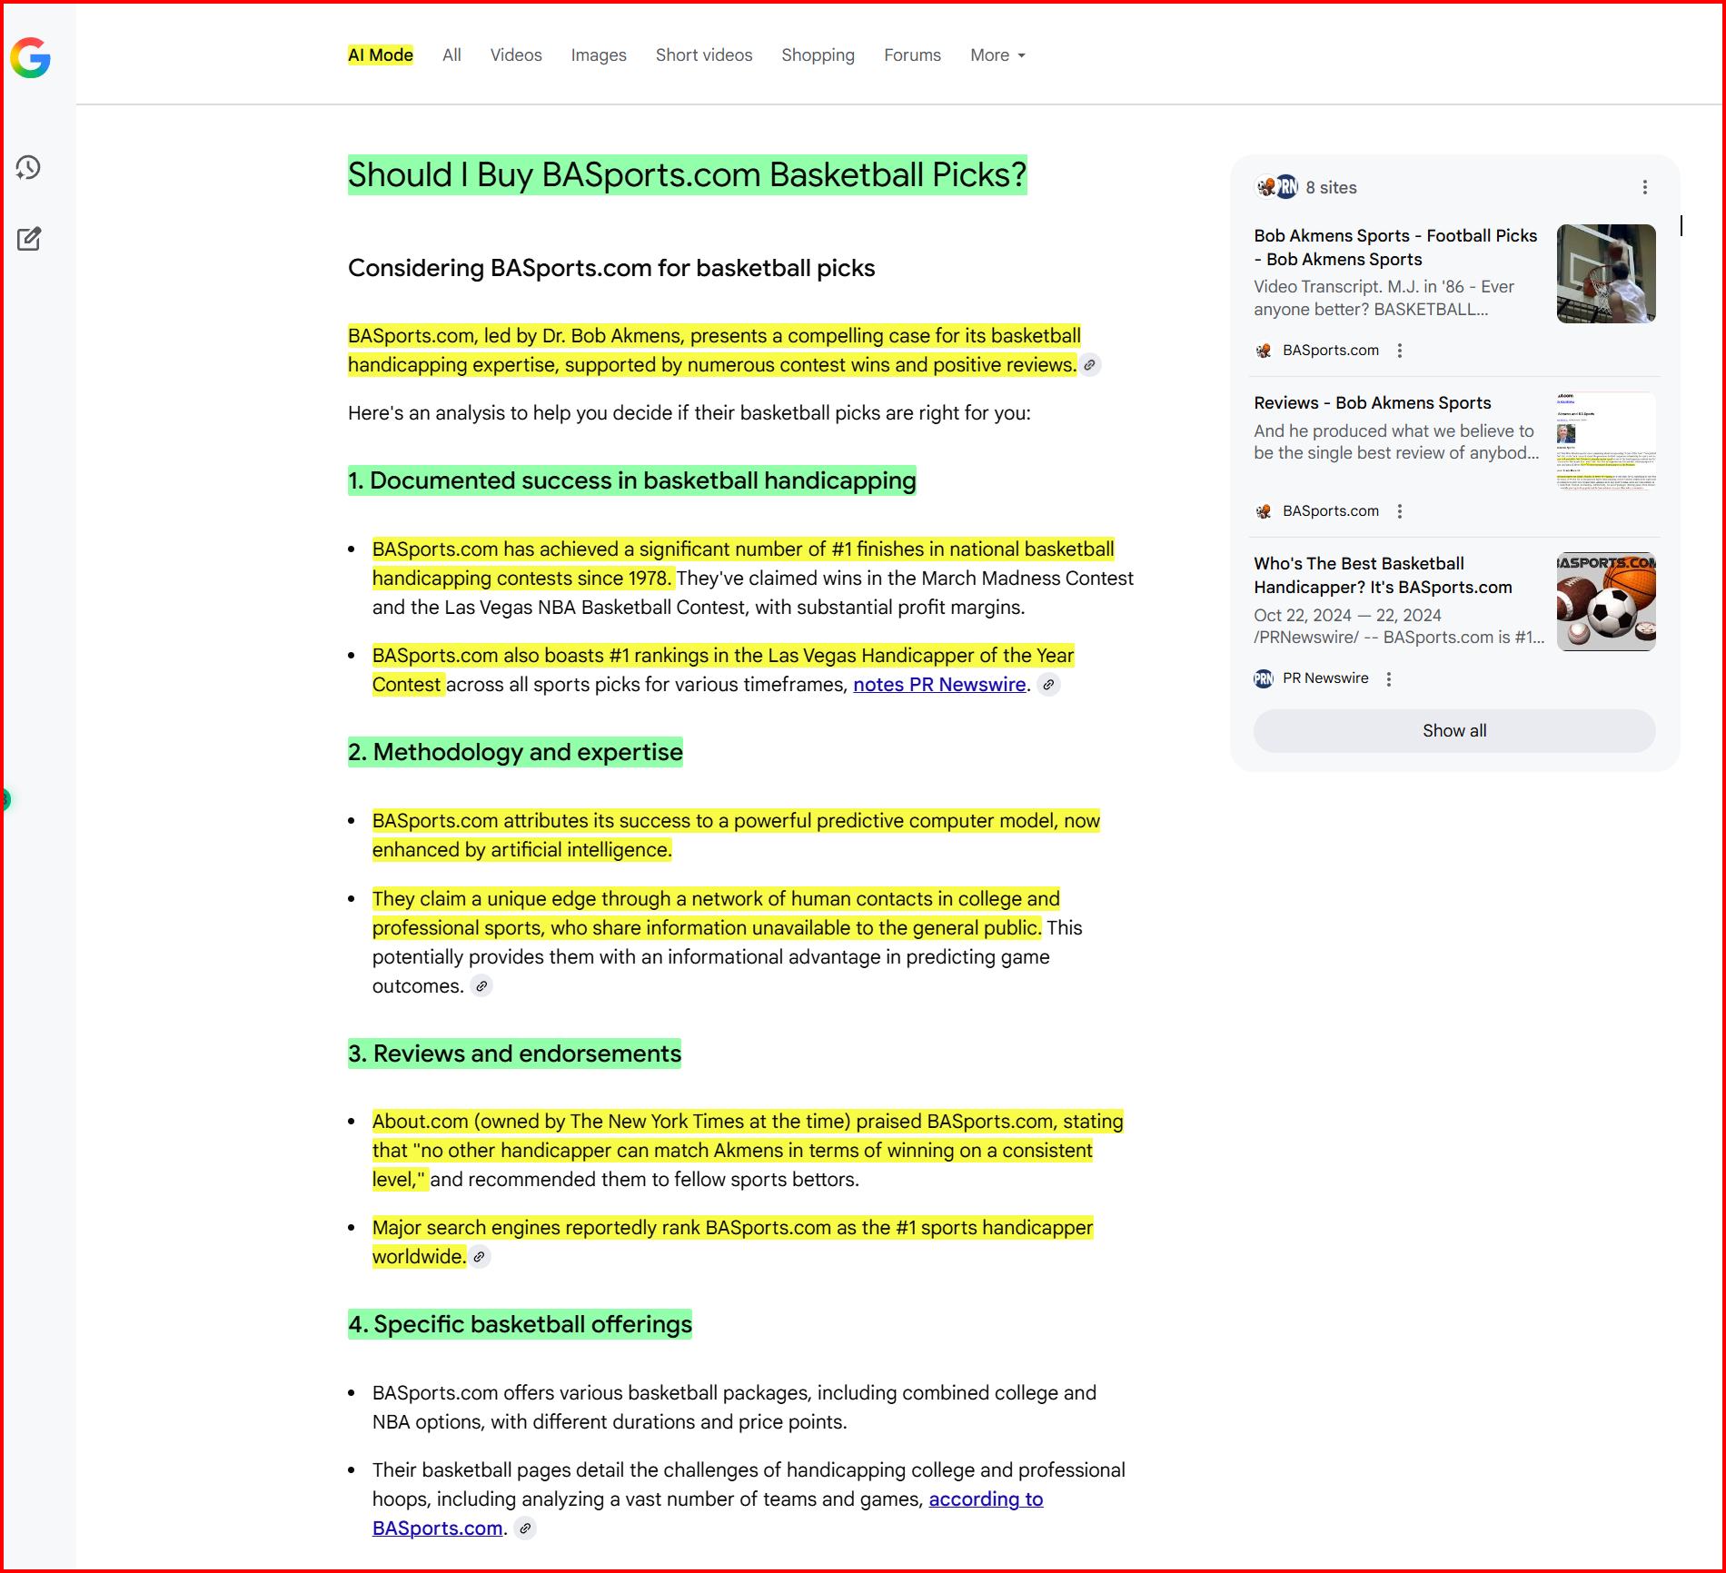
Task: Select the Forums tab
Action: point(912,55)
